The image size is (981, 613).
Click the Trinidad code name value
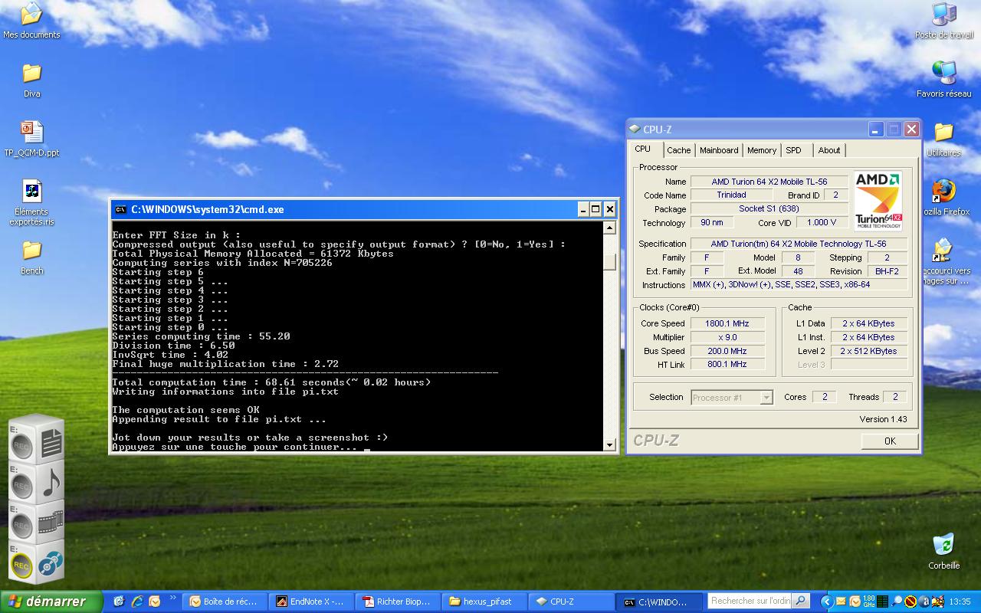click(731, 195)
